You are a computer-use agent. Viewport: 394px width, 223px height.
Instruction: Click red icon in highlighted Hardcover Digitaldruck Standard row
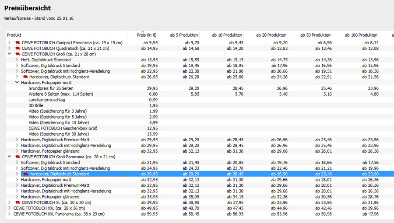pos(25,174)
